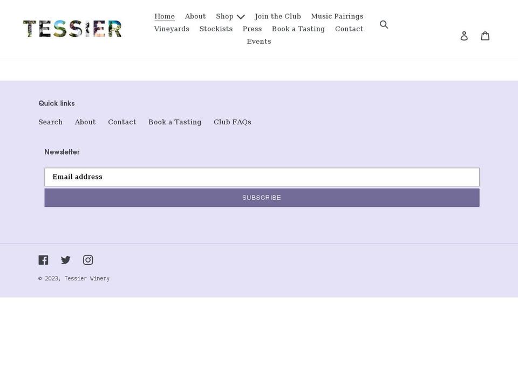Screen dimensions: 518x389
Task: Click the Search quick link
Action: click(x=50, y=122)
